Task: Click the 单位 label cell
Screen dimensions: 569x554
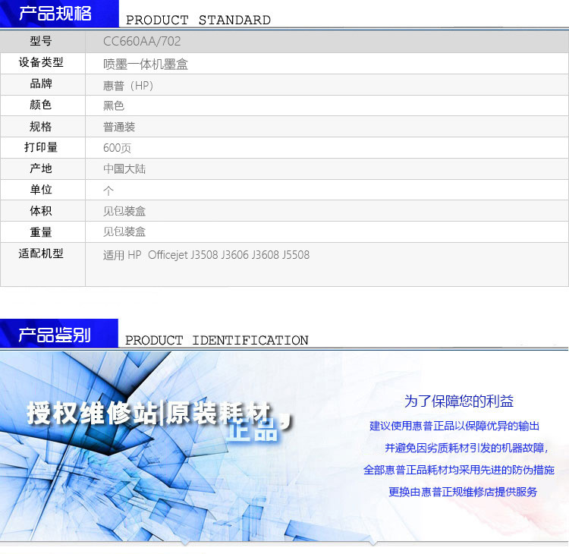Action: pos(42,190)
